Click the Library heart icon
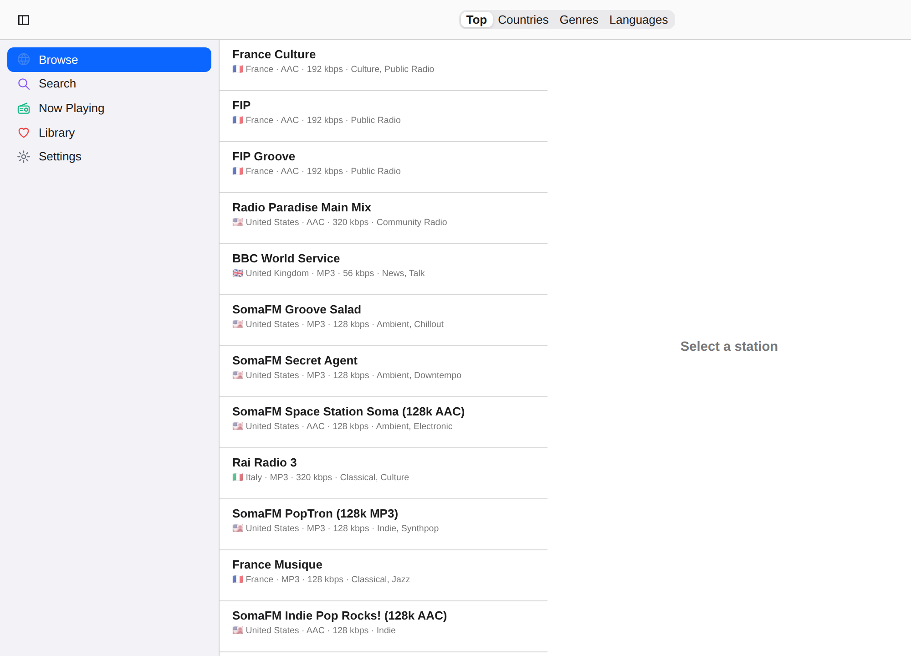Viewport: 911px width, 656px height. (x=24, y=133)
